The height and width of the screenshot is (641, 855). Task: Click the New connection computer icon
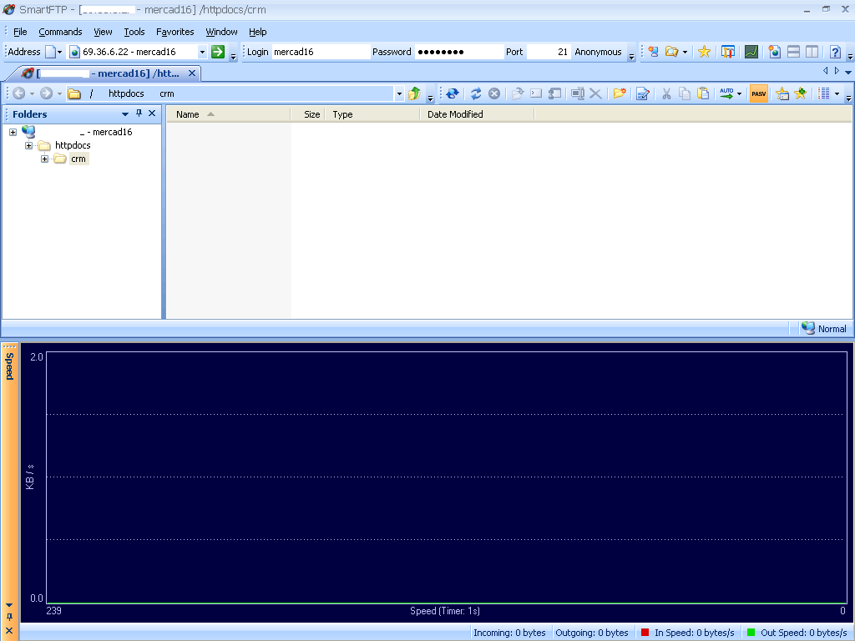(x=653, y=52)
